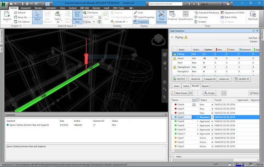Image resolution: width=264 pixels, height=167 pixels.
Task: Open the Viewpoint ribbon tab
Action: pyautogui.click(x=26, y=8)
